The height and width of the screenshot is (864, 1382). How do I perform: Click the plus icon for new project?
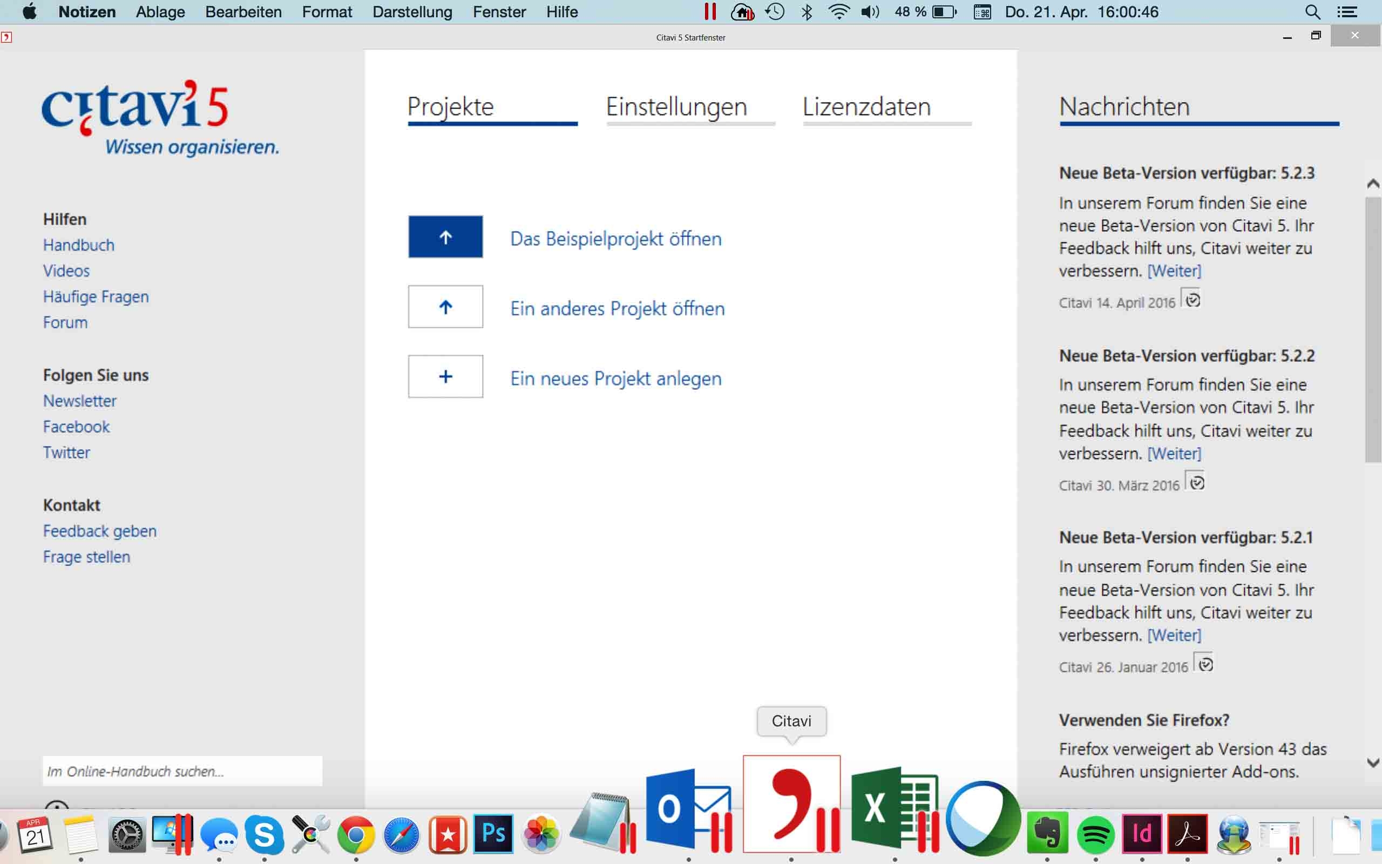tap(445, 376)
